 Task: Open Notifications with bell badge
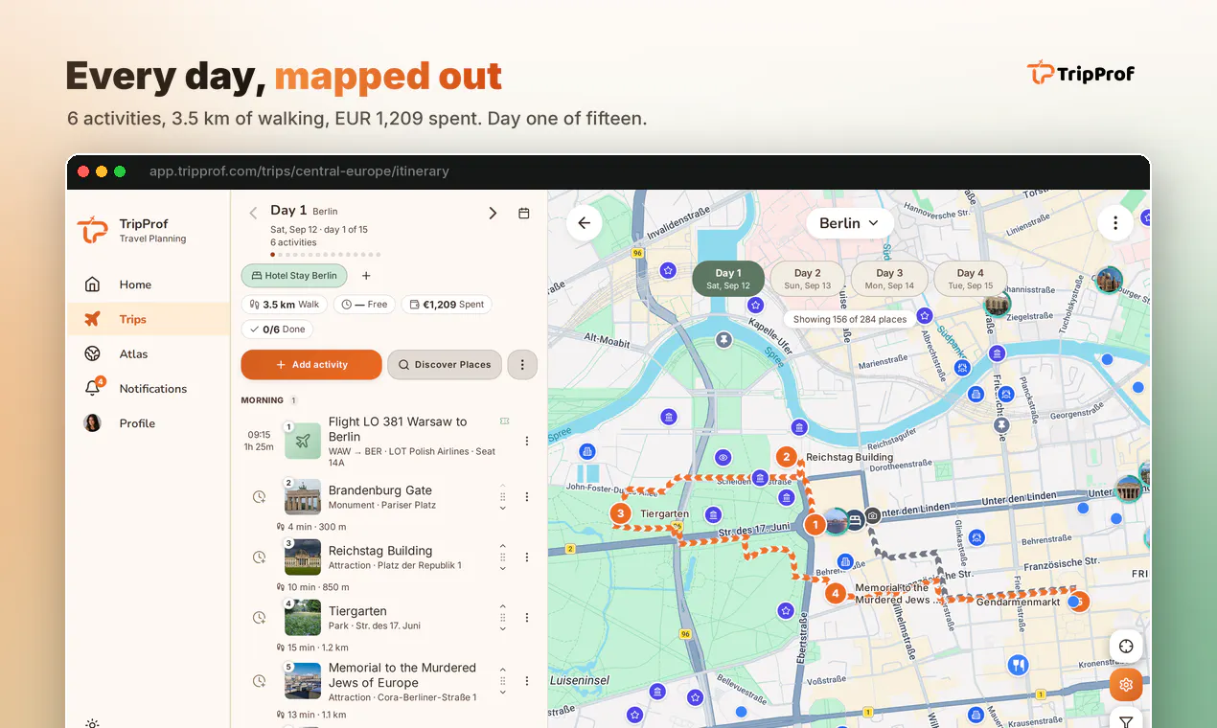pos(149,388)
